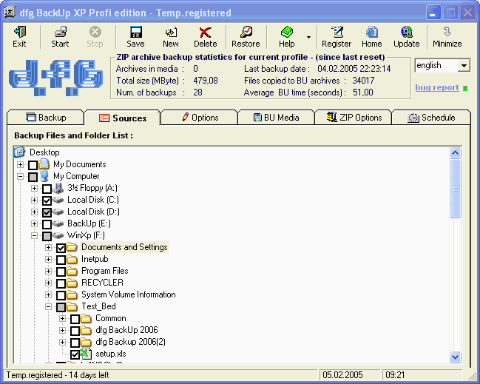Click the WinXp (F:) drive icon

pos(58,235)
